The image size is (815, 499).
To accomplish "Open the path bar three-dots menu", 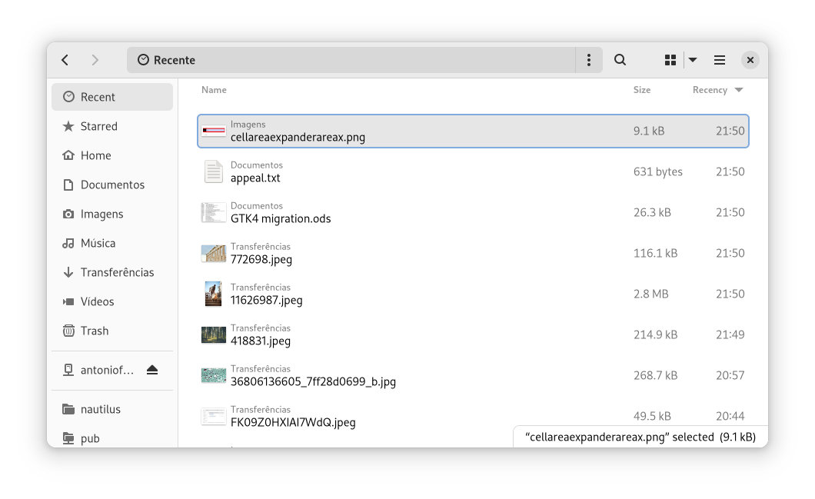I will [589, 60].
